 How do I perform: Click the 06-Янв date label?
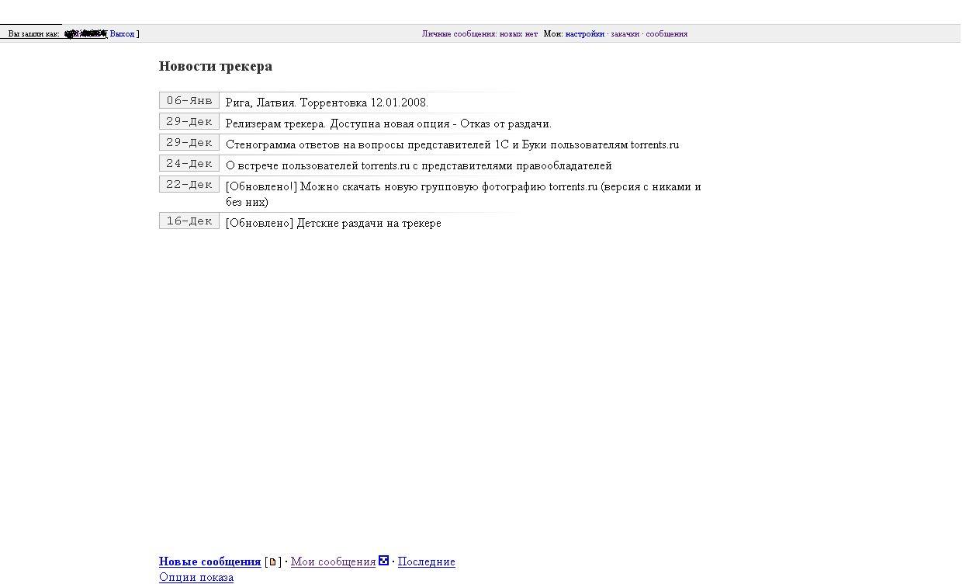[189, 100]
